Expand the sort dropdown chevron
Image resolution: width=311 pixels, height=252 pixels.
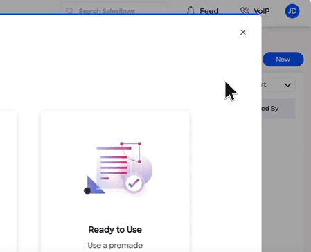point(287,85)
